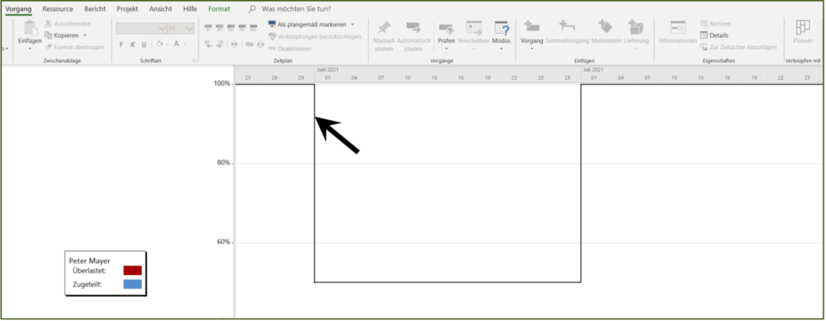
Task: Expand the Kopieren dropdown arrow
Action: tap(85, 35)
